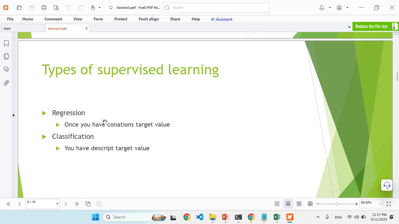
Task: Enable facing pages view mode
Action: pyautogui.click(x=299, y=204)
